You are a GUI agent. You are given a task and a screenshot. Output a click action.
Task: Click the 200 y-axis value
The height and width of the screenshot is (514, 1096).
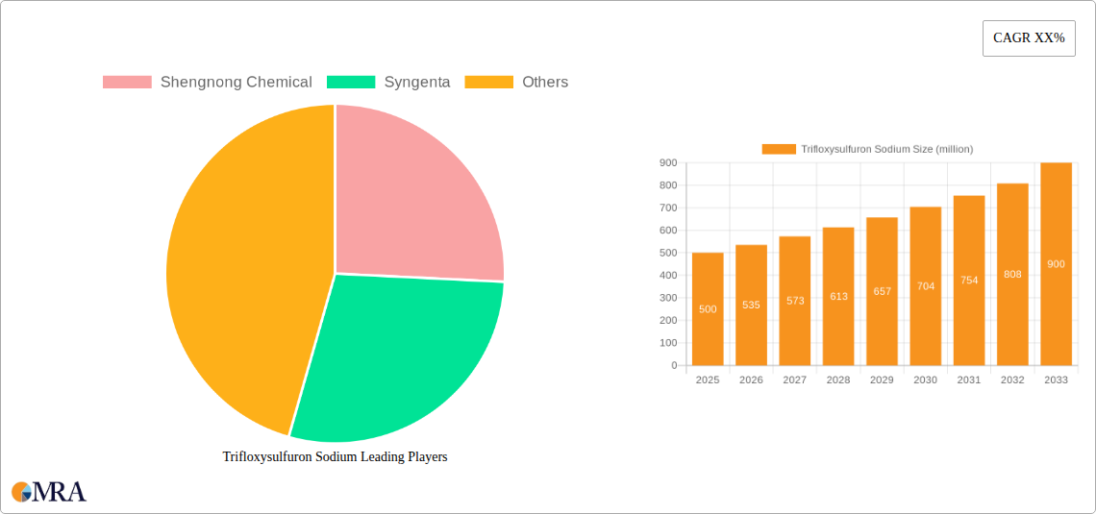point(668,321)
